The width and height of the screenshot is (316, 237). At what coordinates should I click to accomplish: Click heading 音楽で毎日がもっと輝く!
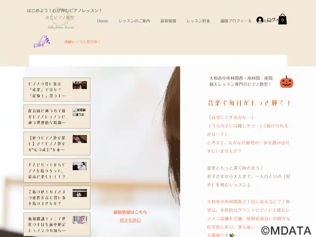pyautogui.click(x=249, y=103)
